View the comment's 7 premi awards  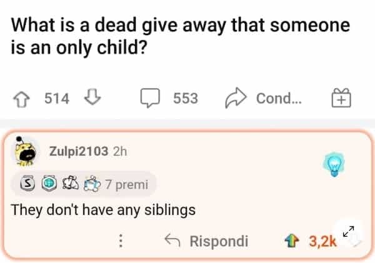click(127, 184)
